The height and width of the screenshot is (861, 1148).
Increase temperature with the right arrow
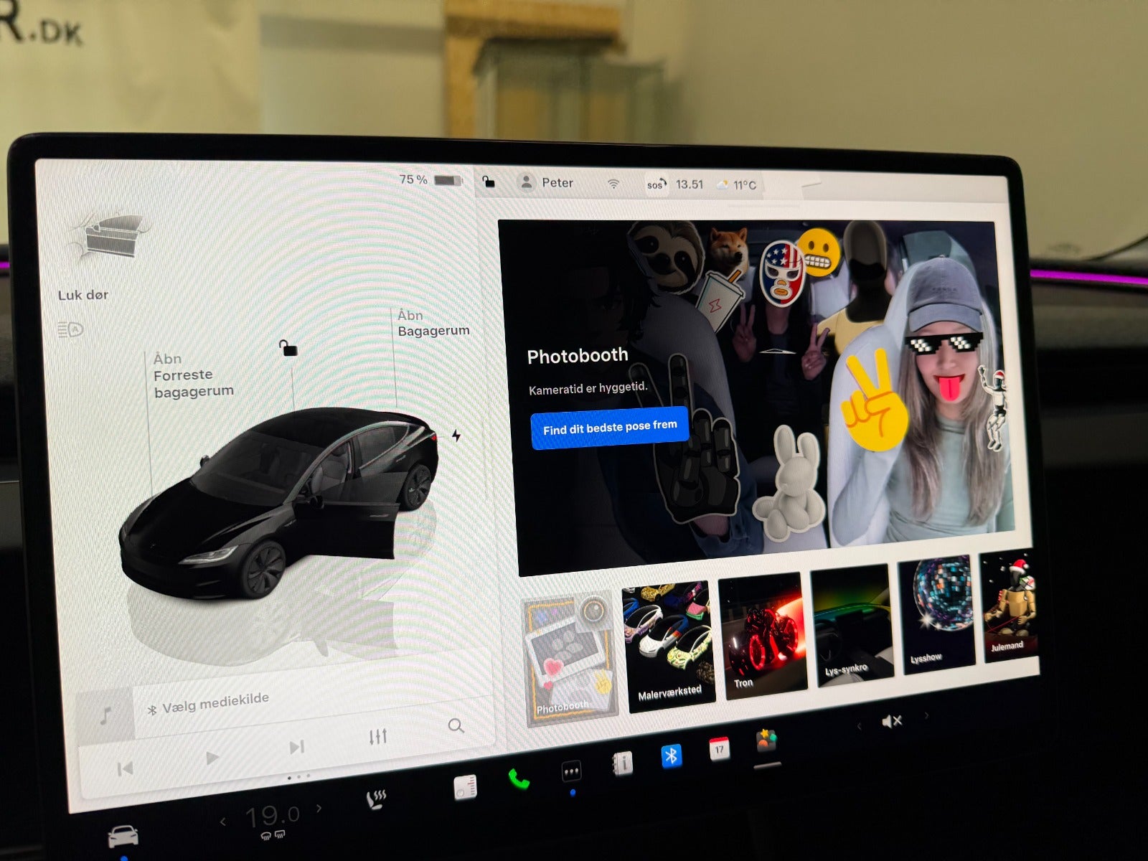pos(319,809)
